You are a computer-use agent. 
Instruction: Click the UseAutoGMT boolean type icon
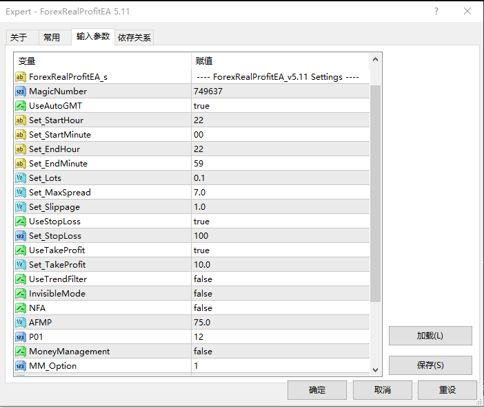pyautogui.click(x=21, y=106)
